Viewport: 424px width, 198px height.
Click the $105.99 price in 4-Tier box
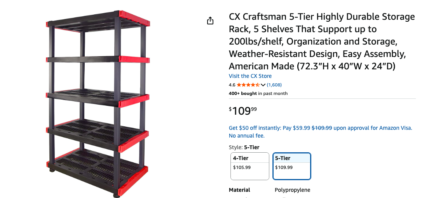coord(242,167)
